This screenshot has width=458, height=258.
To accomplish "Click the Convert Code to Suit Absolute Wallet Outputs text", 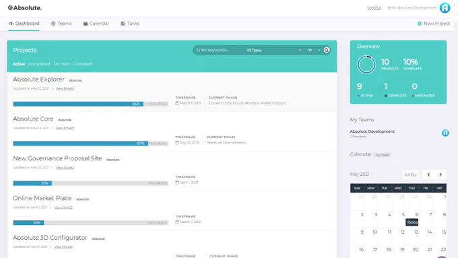I will pos(247,103).
